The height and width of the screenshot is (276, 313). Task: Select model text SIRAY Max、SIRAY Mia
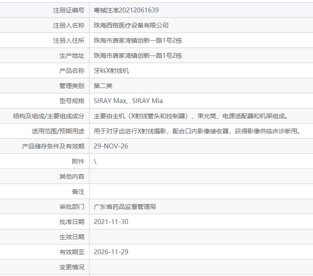point(128,101)
